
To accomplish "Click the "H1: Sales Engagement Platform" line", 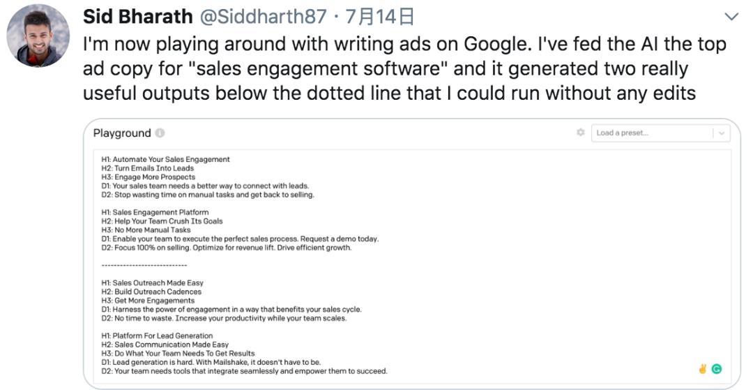I will coord(155,212).
